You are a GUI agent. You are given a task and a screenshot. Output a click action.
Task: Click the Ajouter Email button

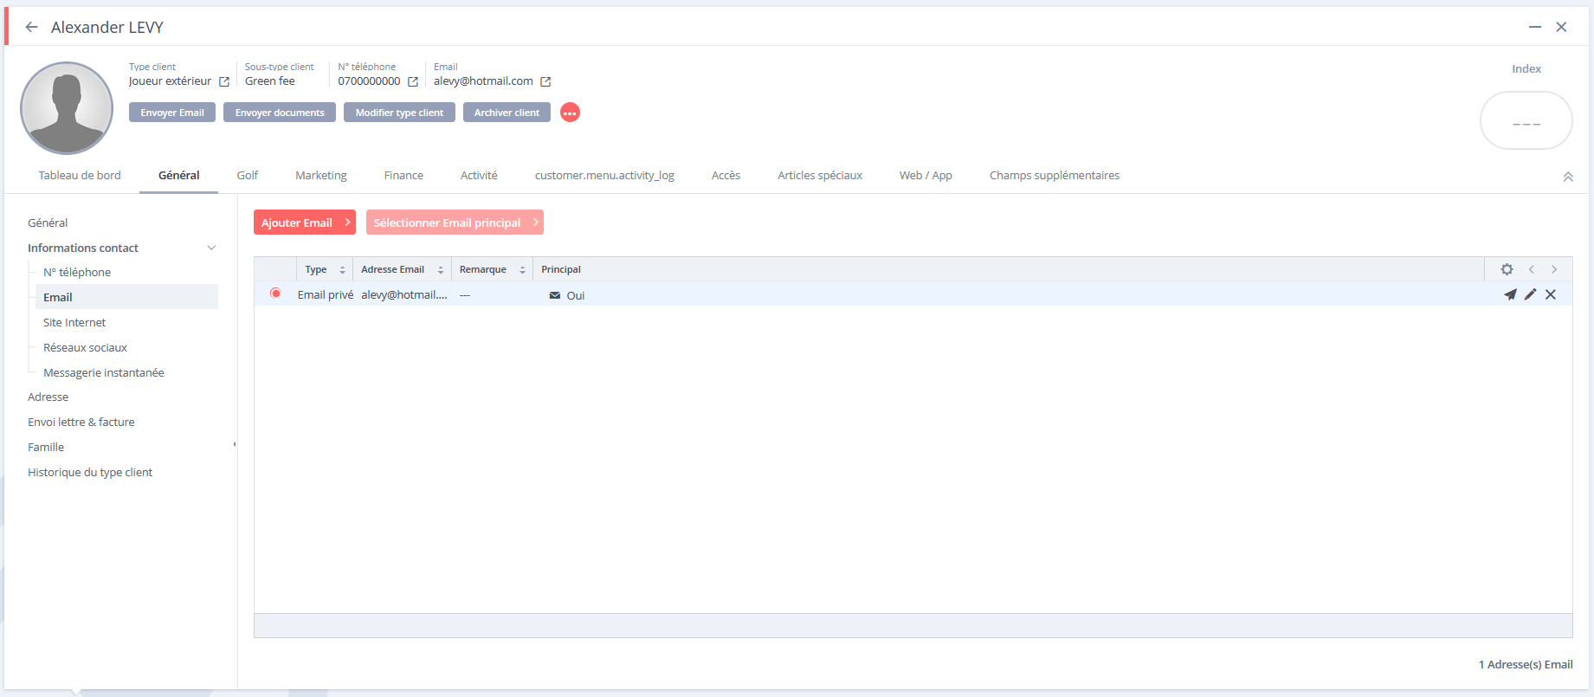point(305,223)
